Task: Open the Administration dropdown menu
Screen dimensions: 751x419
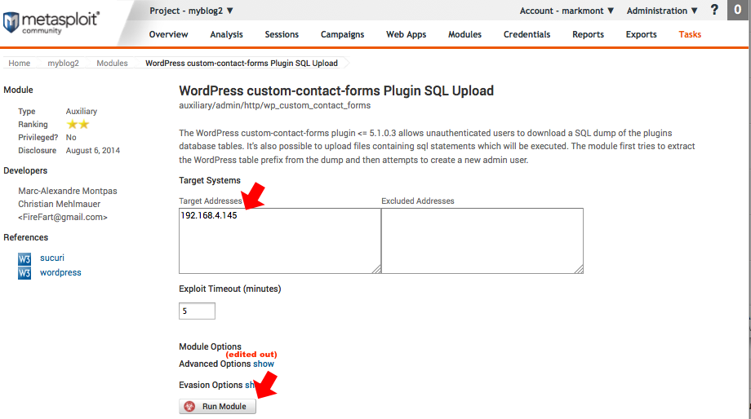Action: point(662,11)
